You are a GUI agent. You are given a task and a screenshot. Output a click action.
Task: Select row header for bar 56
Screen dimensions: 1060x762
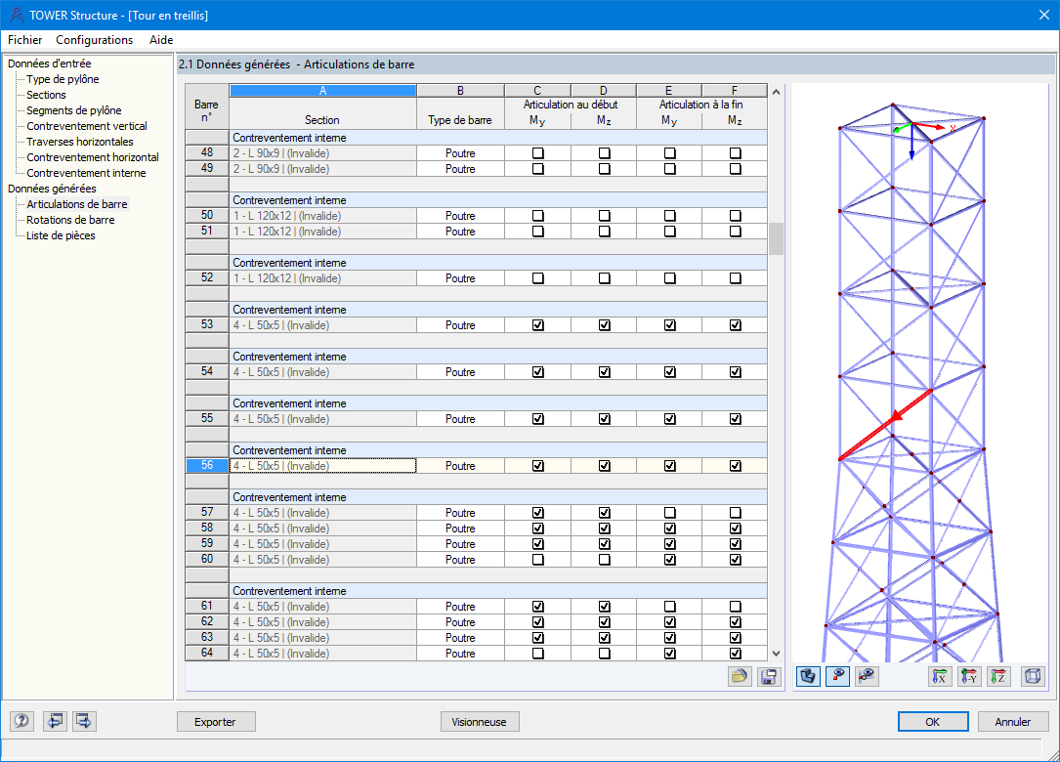point(207,466)
